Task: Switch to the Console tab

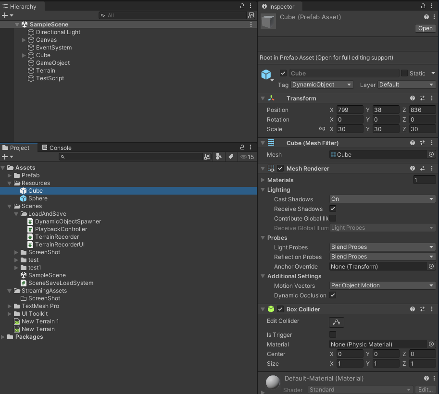Action: (57, 148)
